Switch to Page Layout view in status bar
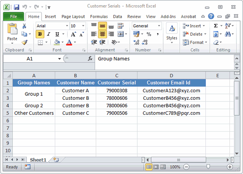Screen dimensions: 243x174 [x=156, y=167]
